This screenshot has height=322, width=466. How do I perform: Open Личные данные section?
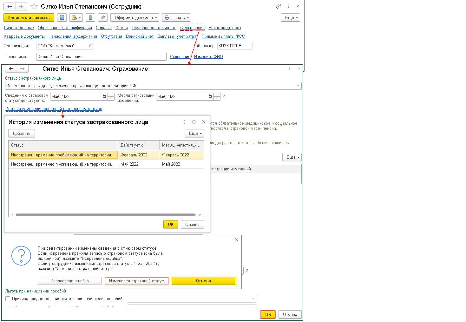tap(19, 28)
